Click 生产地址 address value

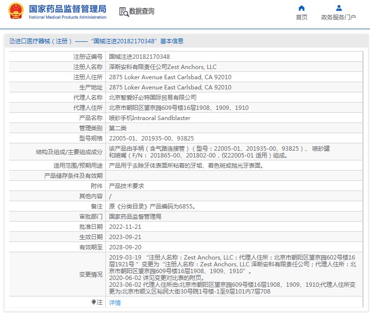[170, 87]
